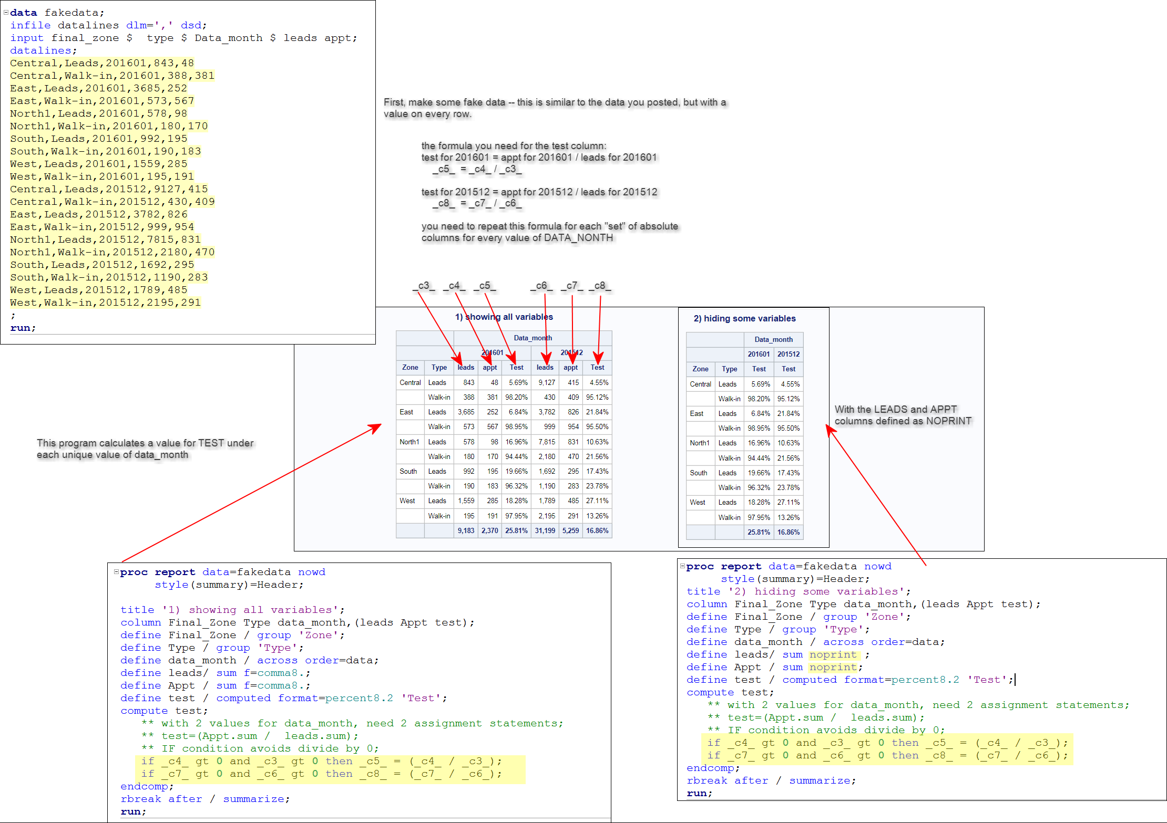Collapse the 'data fakedata' code block
Image resolution: width=1167 pixels, height=823 pixels.
coord(6,12)
